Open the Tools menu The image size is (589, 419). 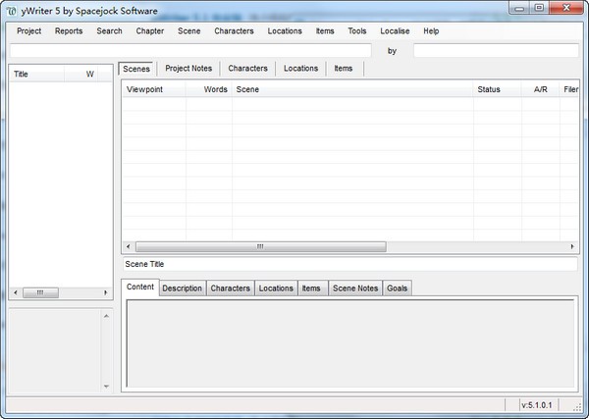(357, 31)
